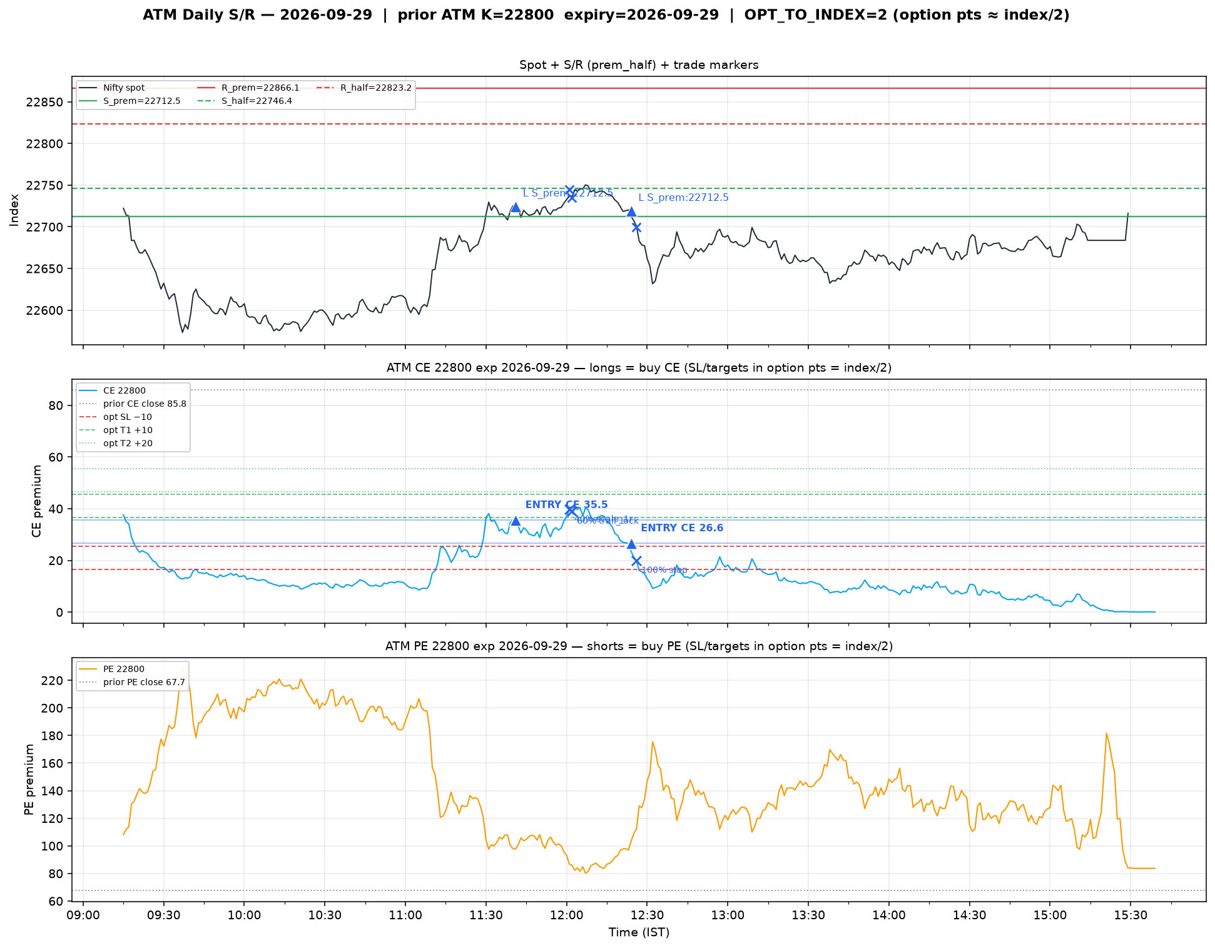This screenshot has width=1215, height=948.
Task: Click the X exit marker near 100% stop
Action: point(636,561)
